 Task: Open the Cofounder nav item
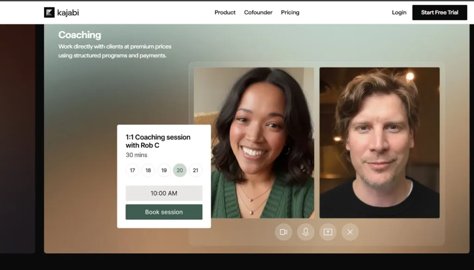258,12
